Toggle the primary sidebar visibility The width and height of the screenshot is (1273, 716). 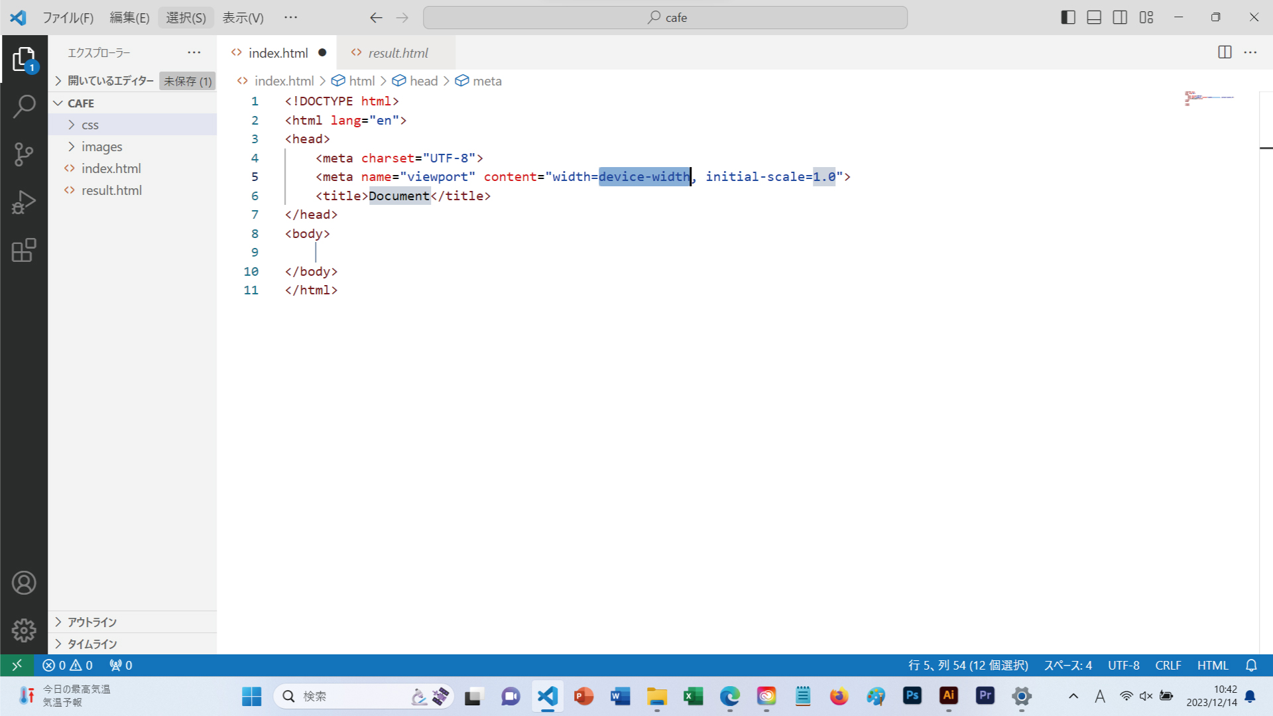[x=1067, y=17]
